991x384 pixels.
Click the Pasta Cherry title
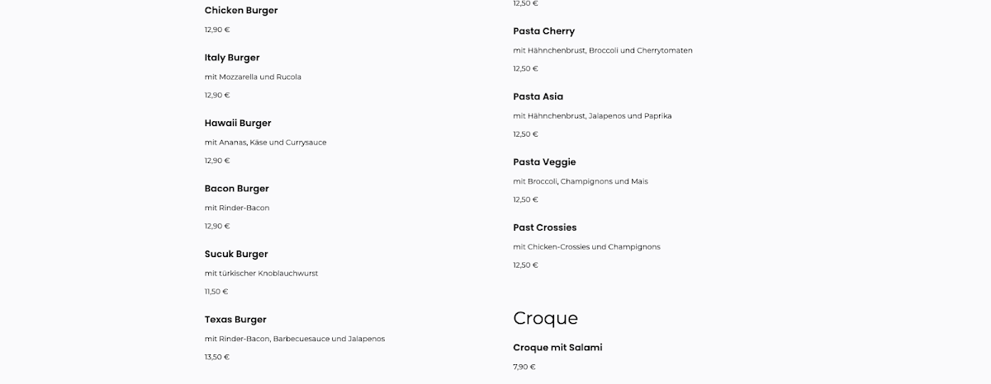point(543,31)
